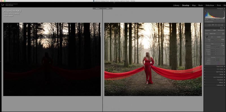Click the Tint slider handle
The image size is (226, 112).
pyautogui.click(x=216, y=41)
